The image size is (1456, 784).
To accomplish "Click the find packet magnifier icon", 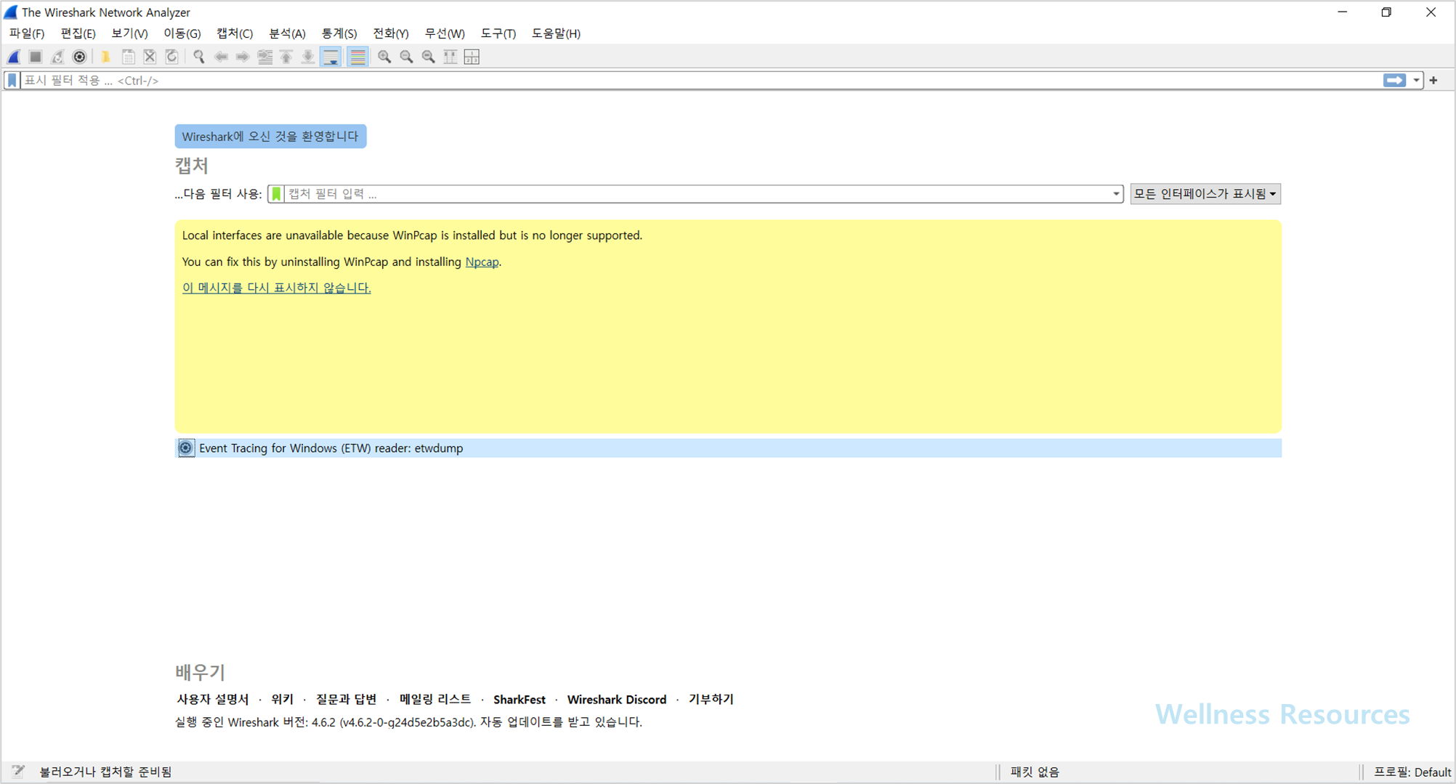I will pyautogui.click(x=198, y=57).
